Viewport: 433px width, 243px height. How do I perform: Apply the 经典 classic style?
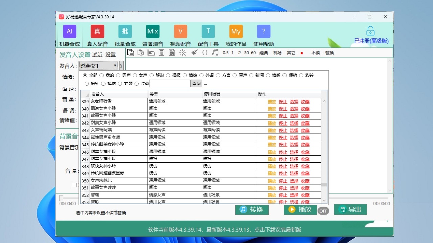pos(264,53)
